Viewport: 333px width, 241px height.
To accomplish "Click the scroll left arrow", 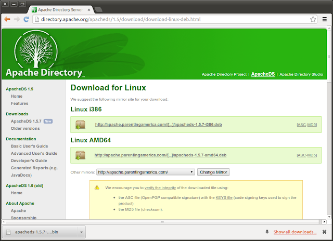I will pos(4,222).
